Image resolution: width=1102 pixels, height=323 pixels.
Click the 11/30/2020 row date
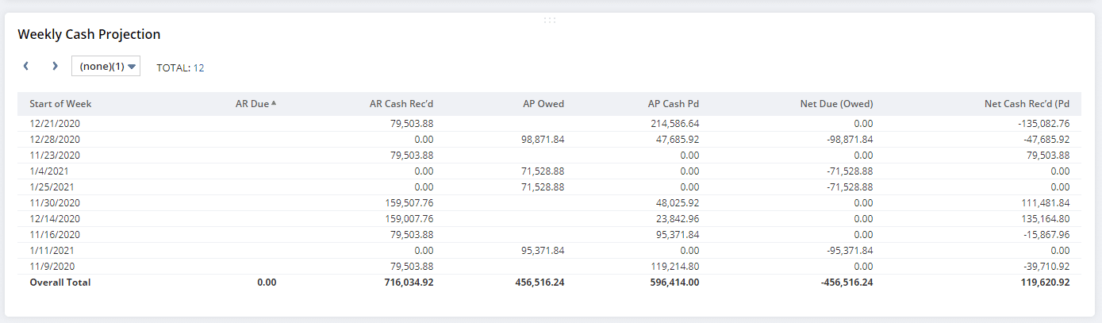[55, 203]
